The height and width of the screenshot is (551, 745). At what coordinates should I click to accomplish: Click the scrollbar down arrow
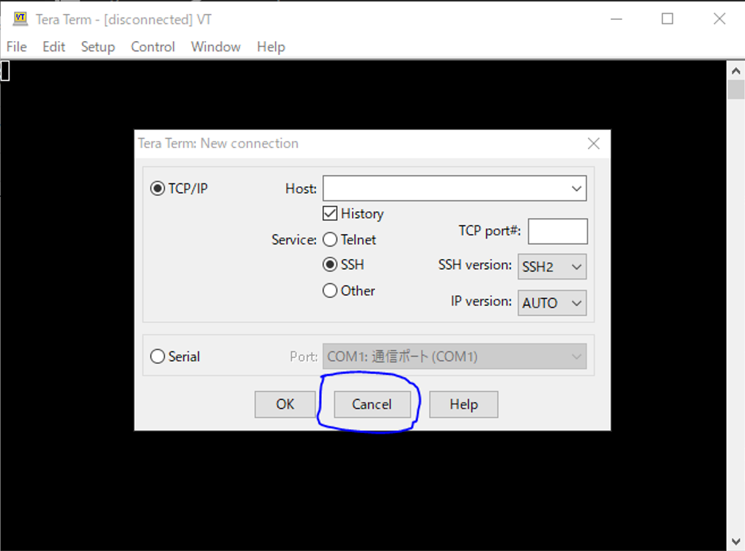click(735, 542)
